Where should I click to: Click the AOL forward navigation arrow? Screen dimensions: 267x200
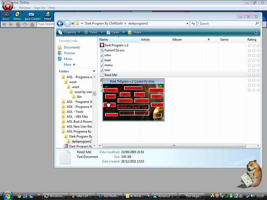tap(11, 24)
